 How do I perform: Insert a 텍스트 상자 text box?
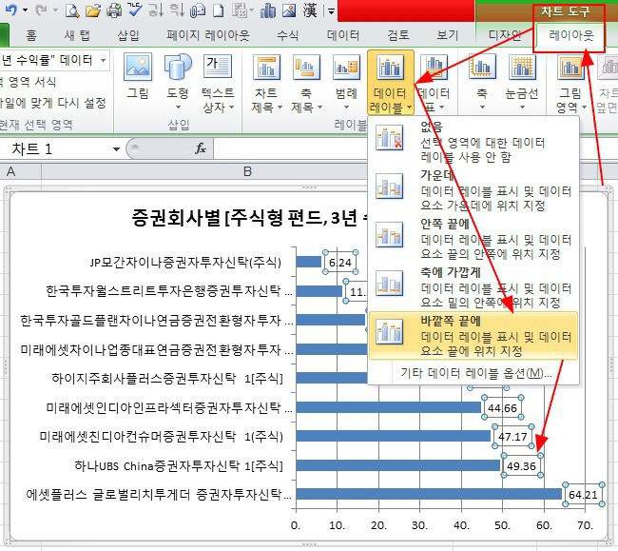tap(218, 82)
